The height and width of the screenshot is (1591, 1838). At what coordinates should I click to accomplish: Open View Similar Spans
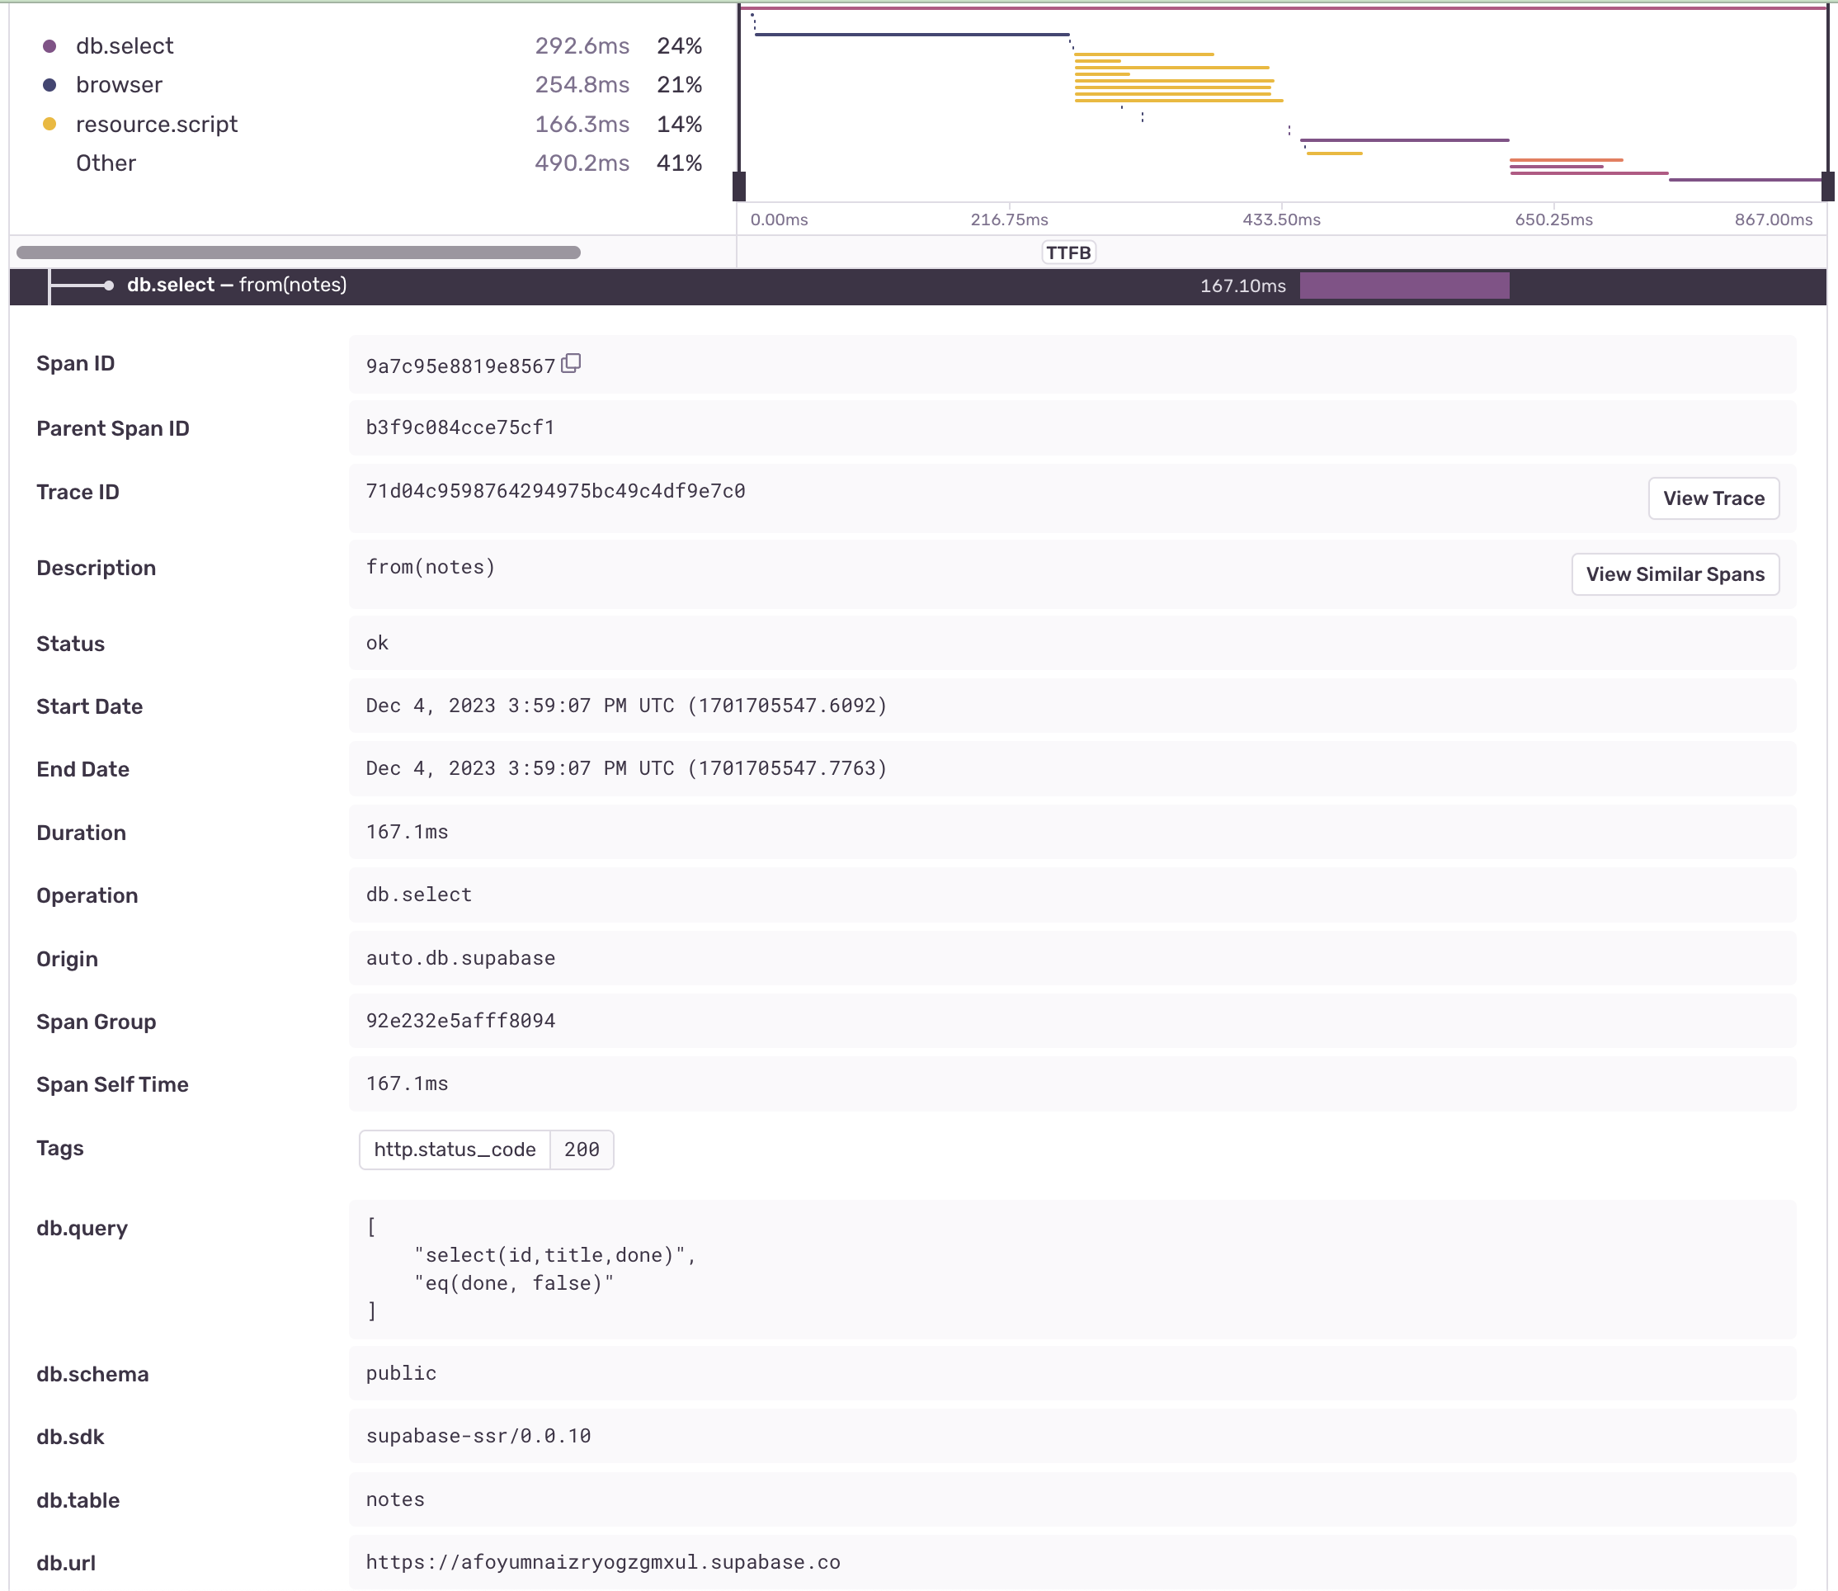pyautogui.click(x=1674, y=574)
